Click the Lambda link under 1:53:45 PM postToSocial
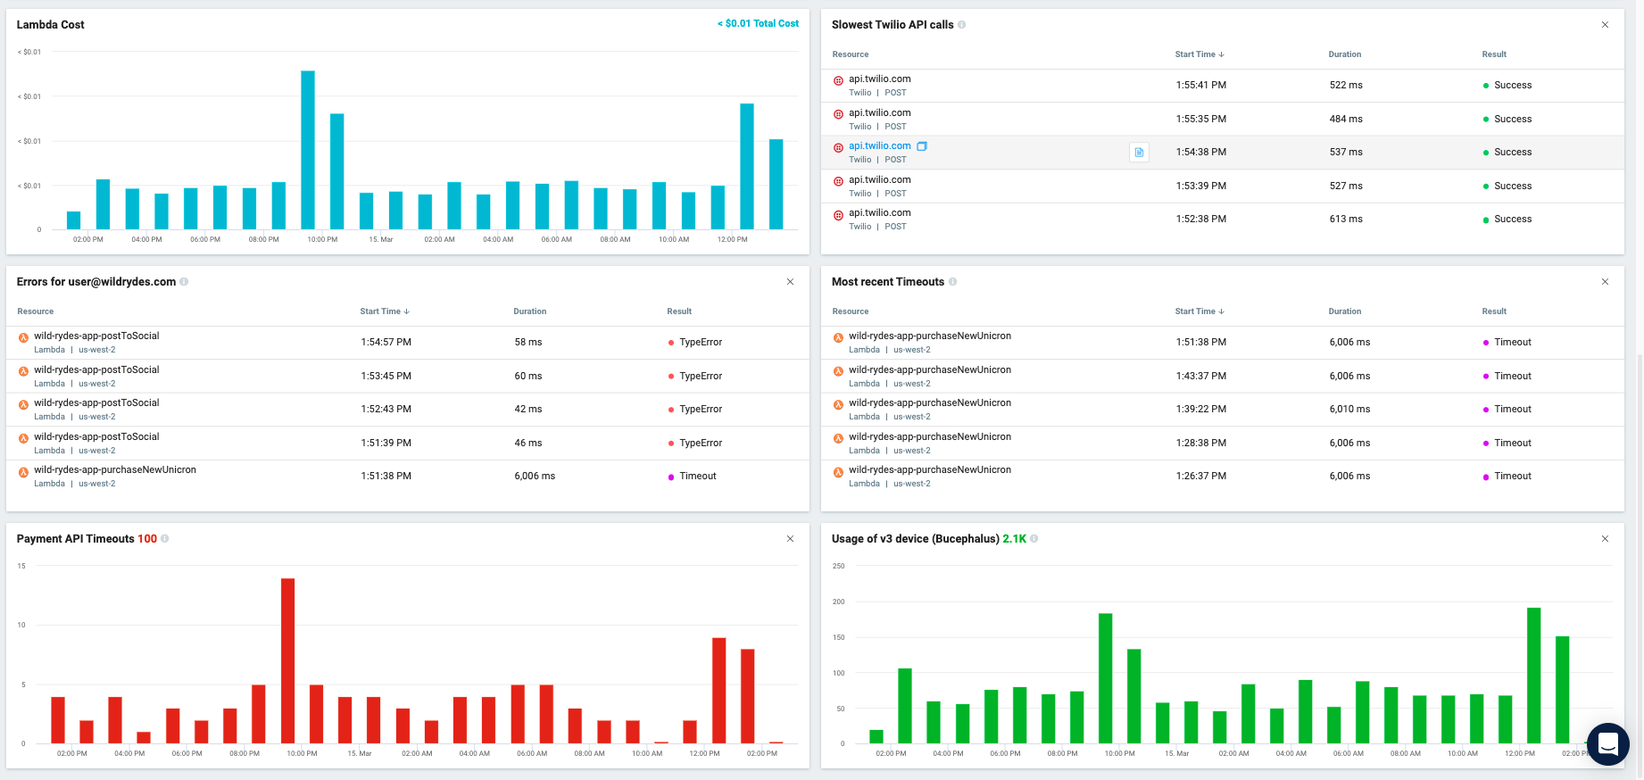The width and height of the screenshot is (1644, 780). click(x=49, y=384)
